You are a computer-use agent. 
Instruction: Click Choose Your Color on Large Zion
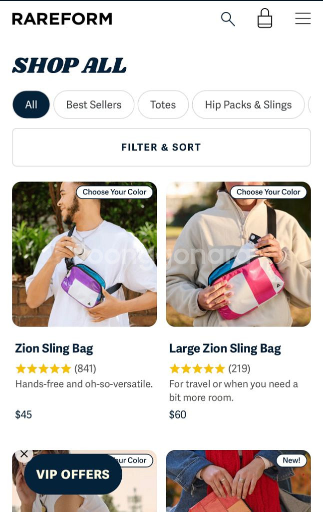click(x=268, y=192)
